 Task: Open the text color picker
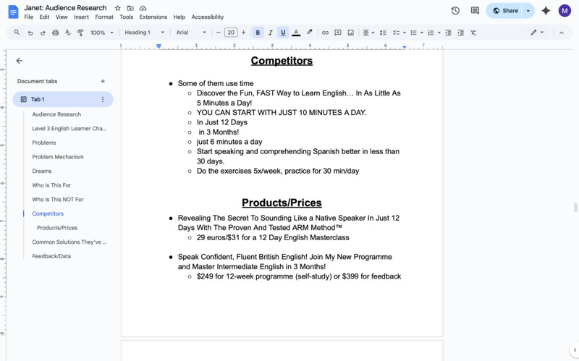point(296,33)
